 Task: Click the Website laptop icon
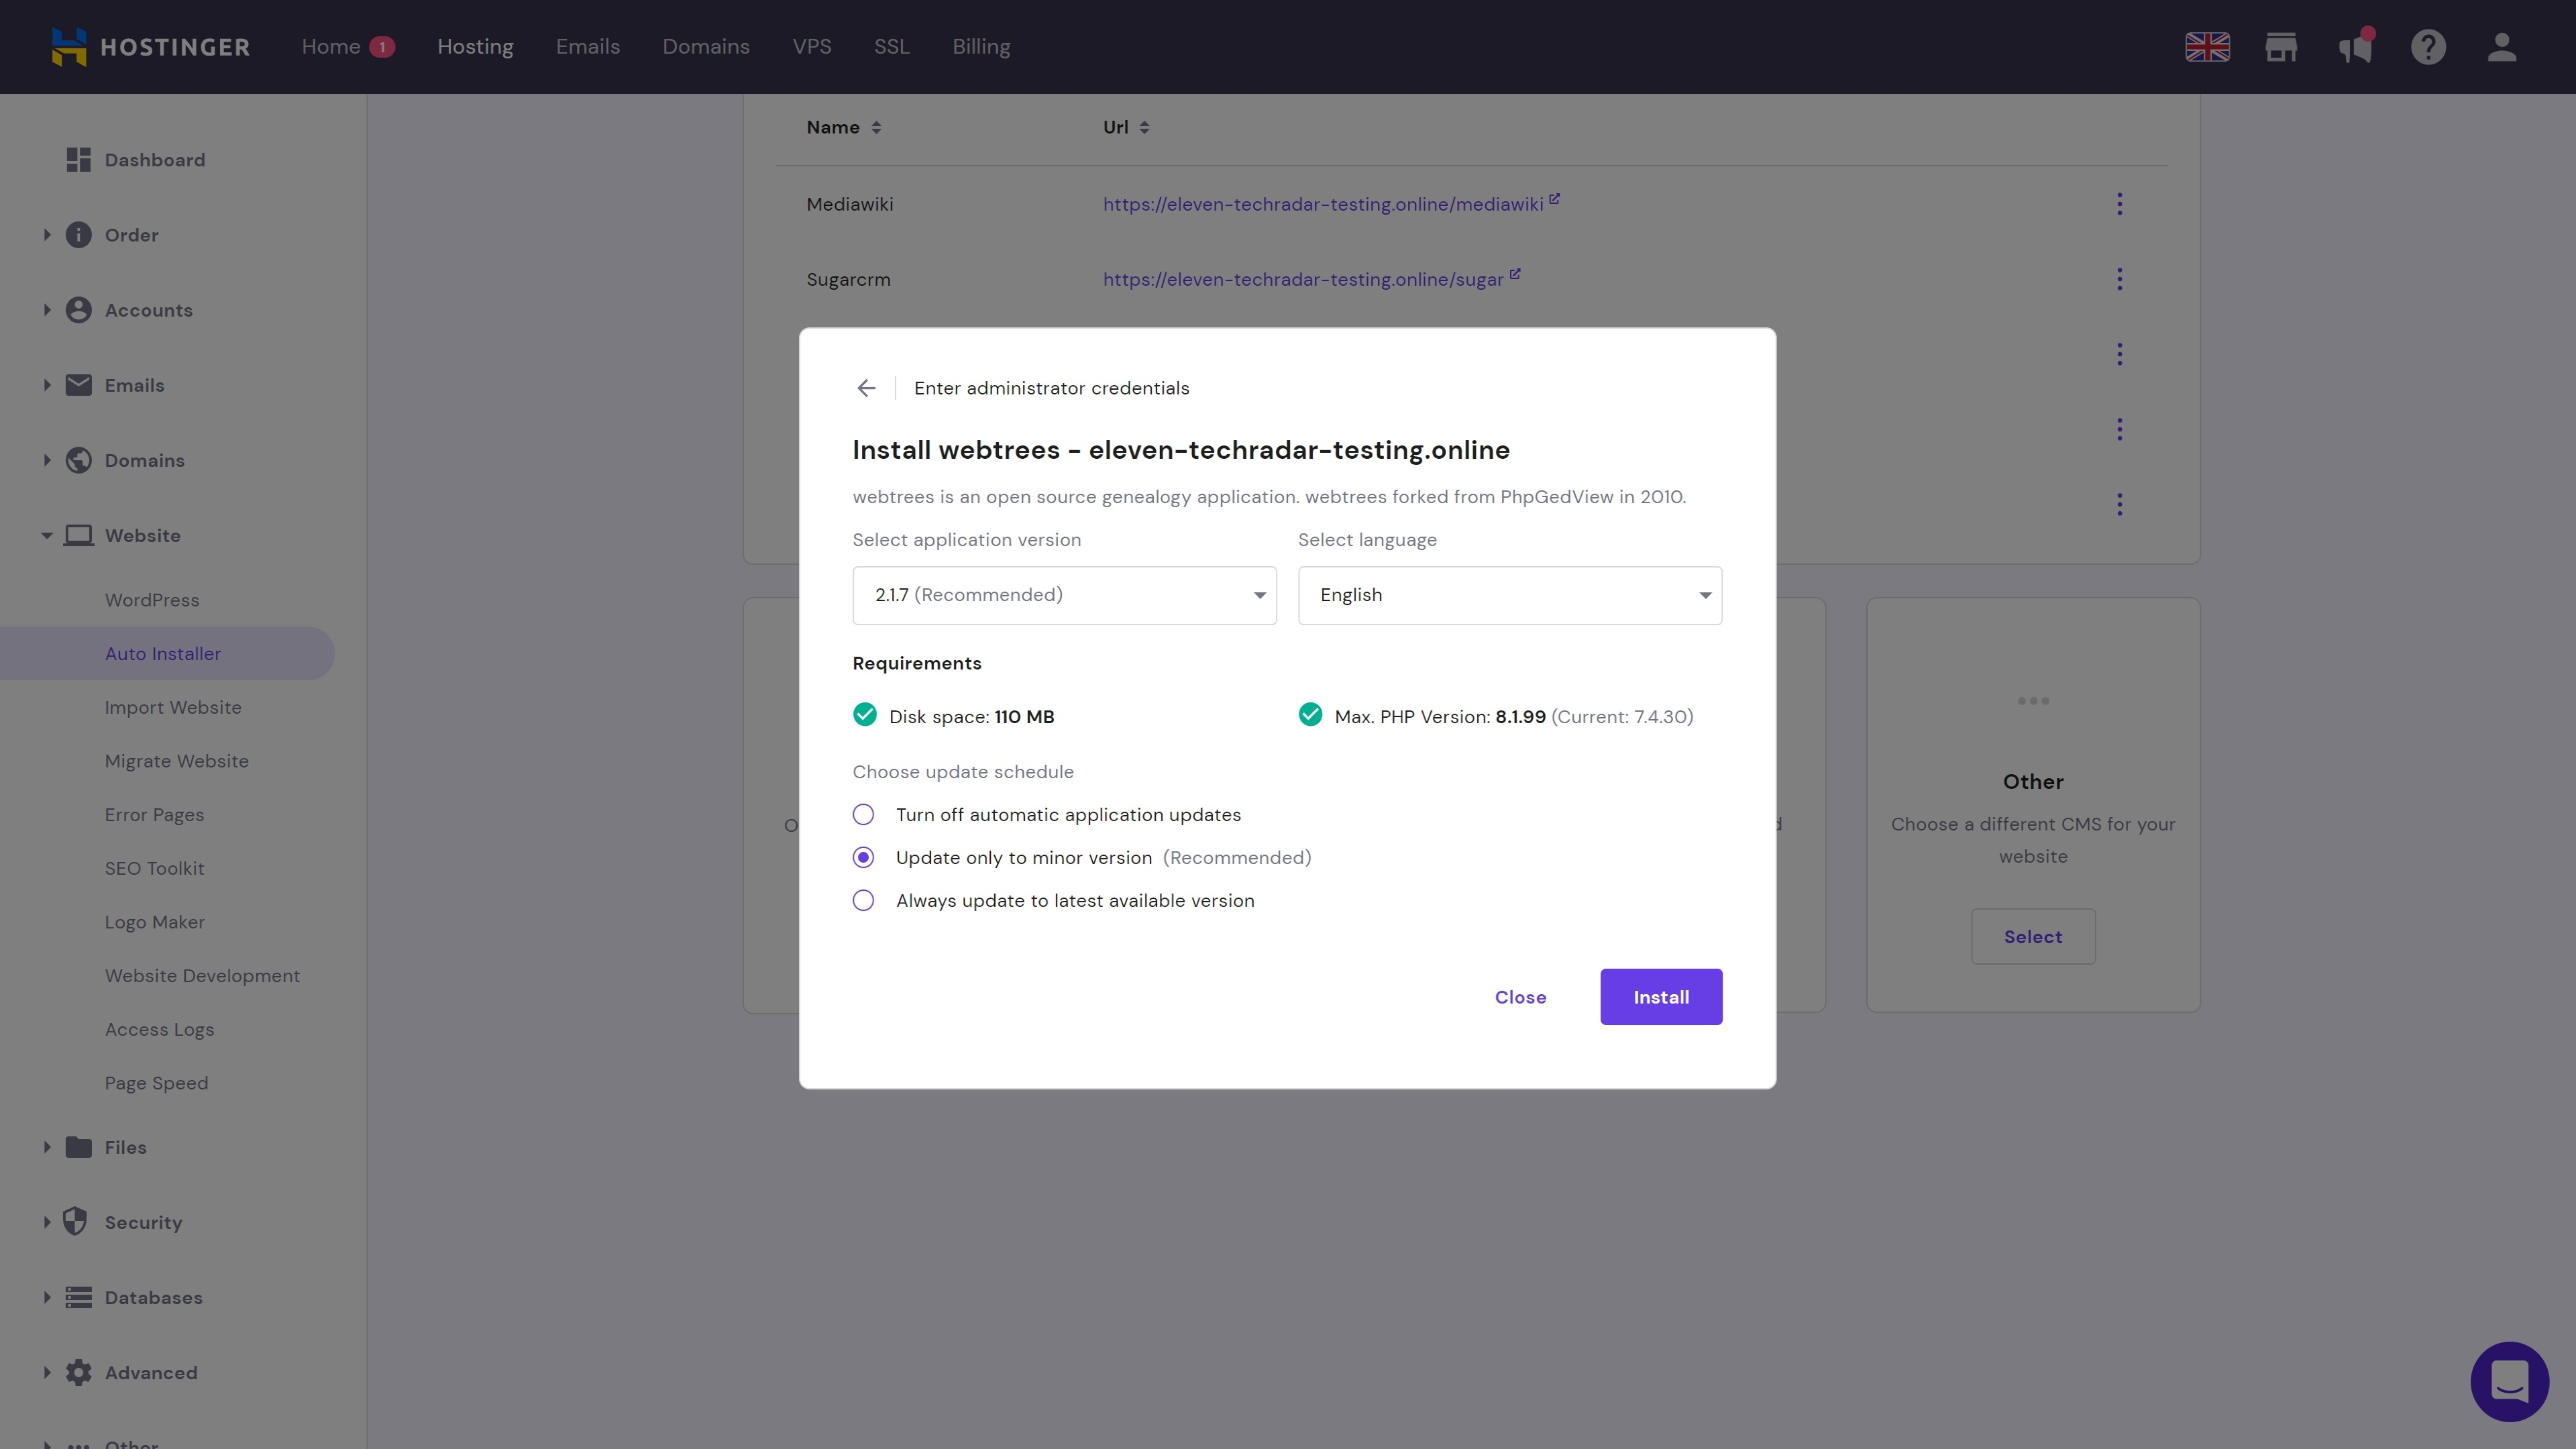[x=78, y=535]
